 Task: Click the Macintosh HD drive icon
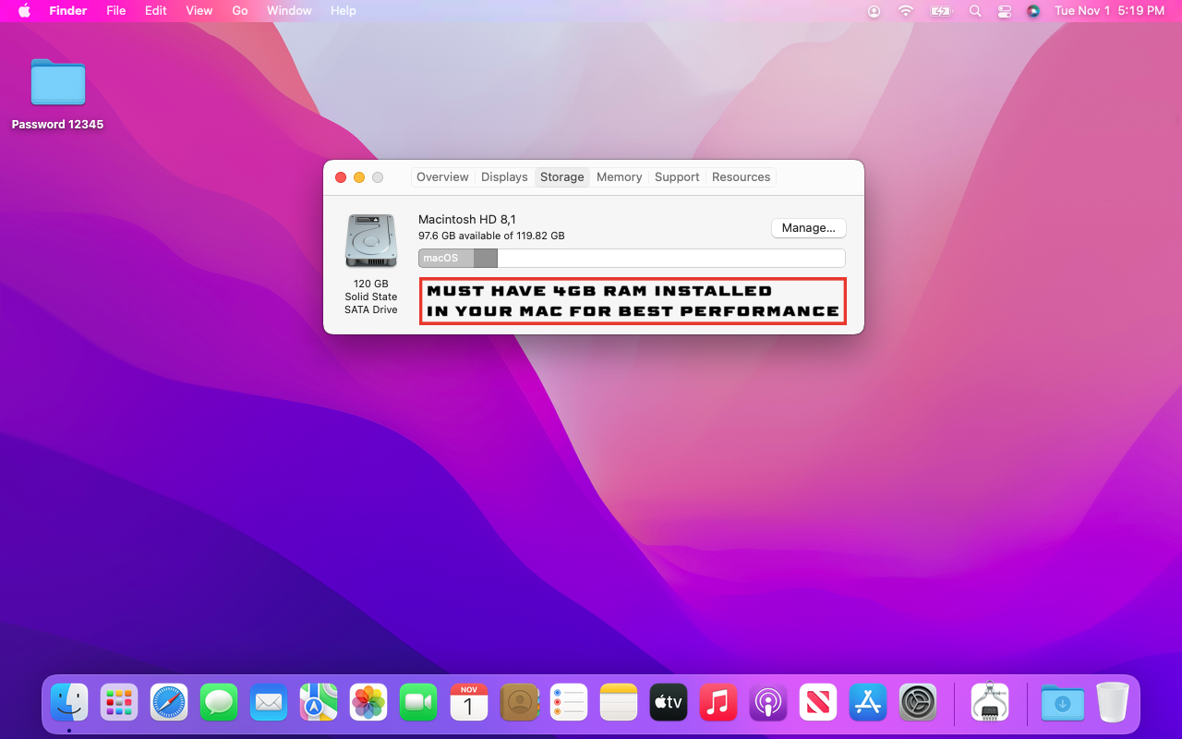pos(371,241)
